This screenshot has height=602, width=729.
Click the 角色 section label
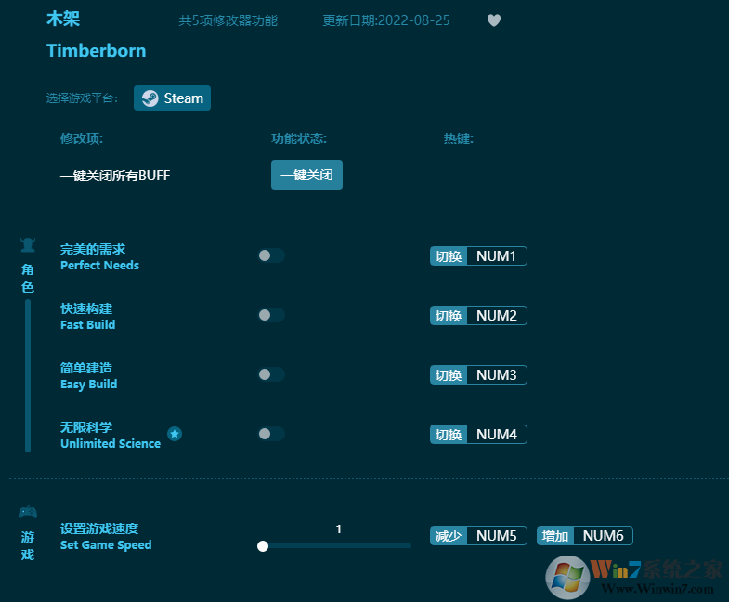pos(28,278)
